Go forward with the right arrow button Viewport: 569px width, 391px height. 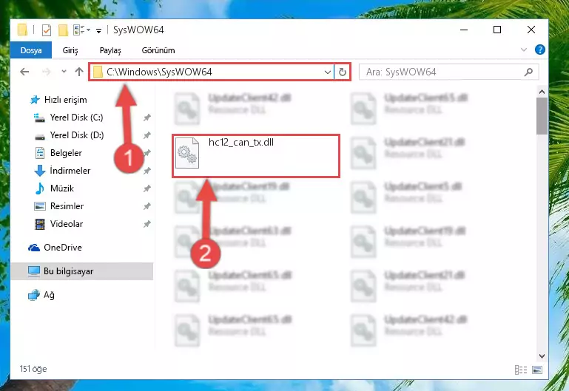coord(46,72)
